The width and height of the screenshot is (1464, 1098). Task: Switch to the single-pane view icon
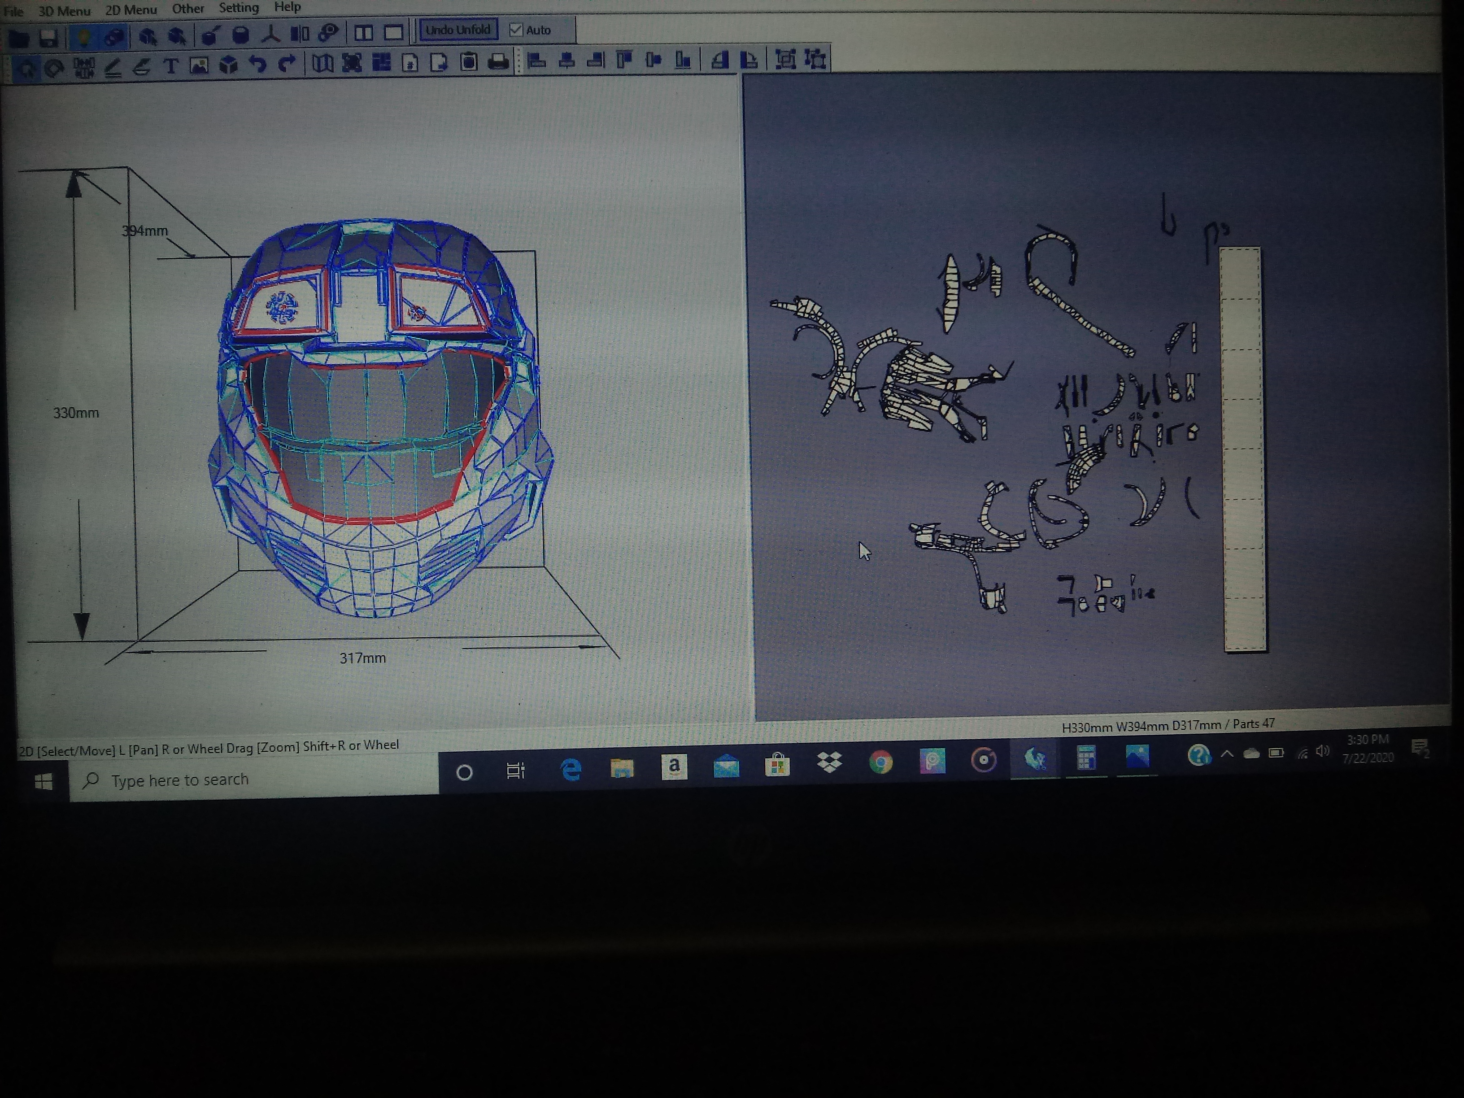pyautogui.click(x=394, y=32)
